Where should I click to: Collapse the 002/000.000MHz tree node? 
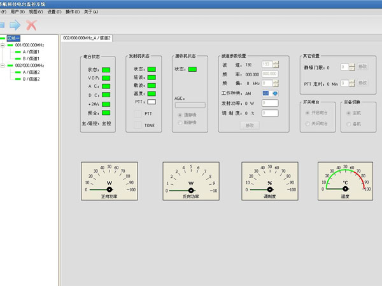pos(3,65)
